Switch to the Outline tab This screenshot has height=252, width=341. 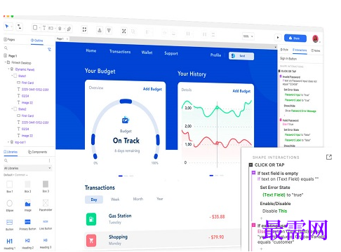click(x=36, y=41)
